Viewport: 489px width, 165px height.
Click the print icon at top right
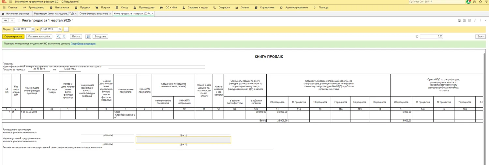click(x=465, y=21)
